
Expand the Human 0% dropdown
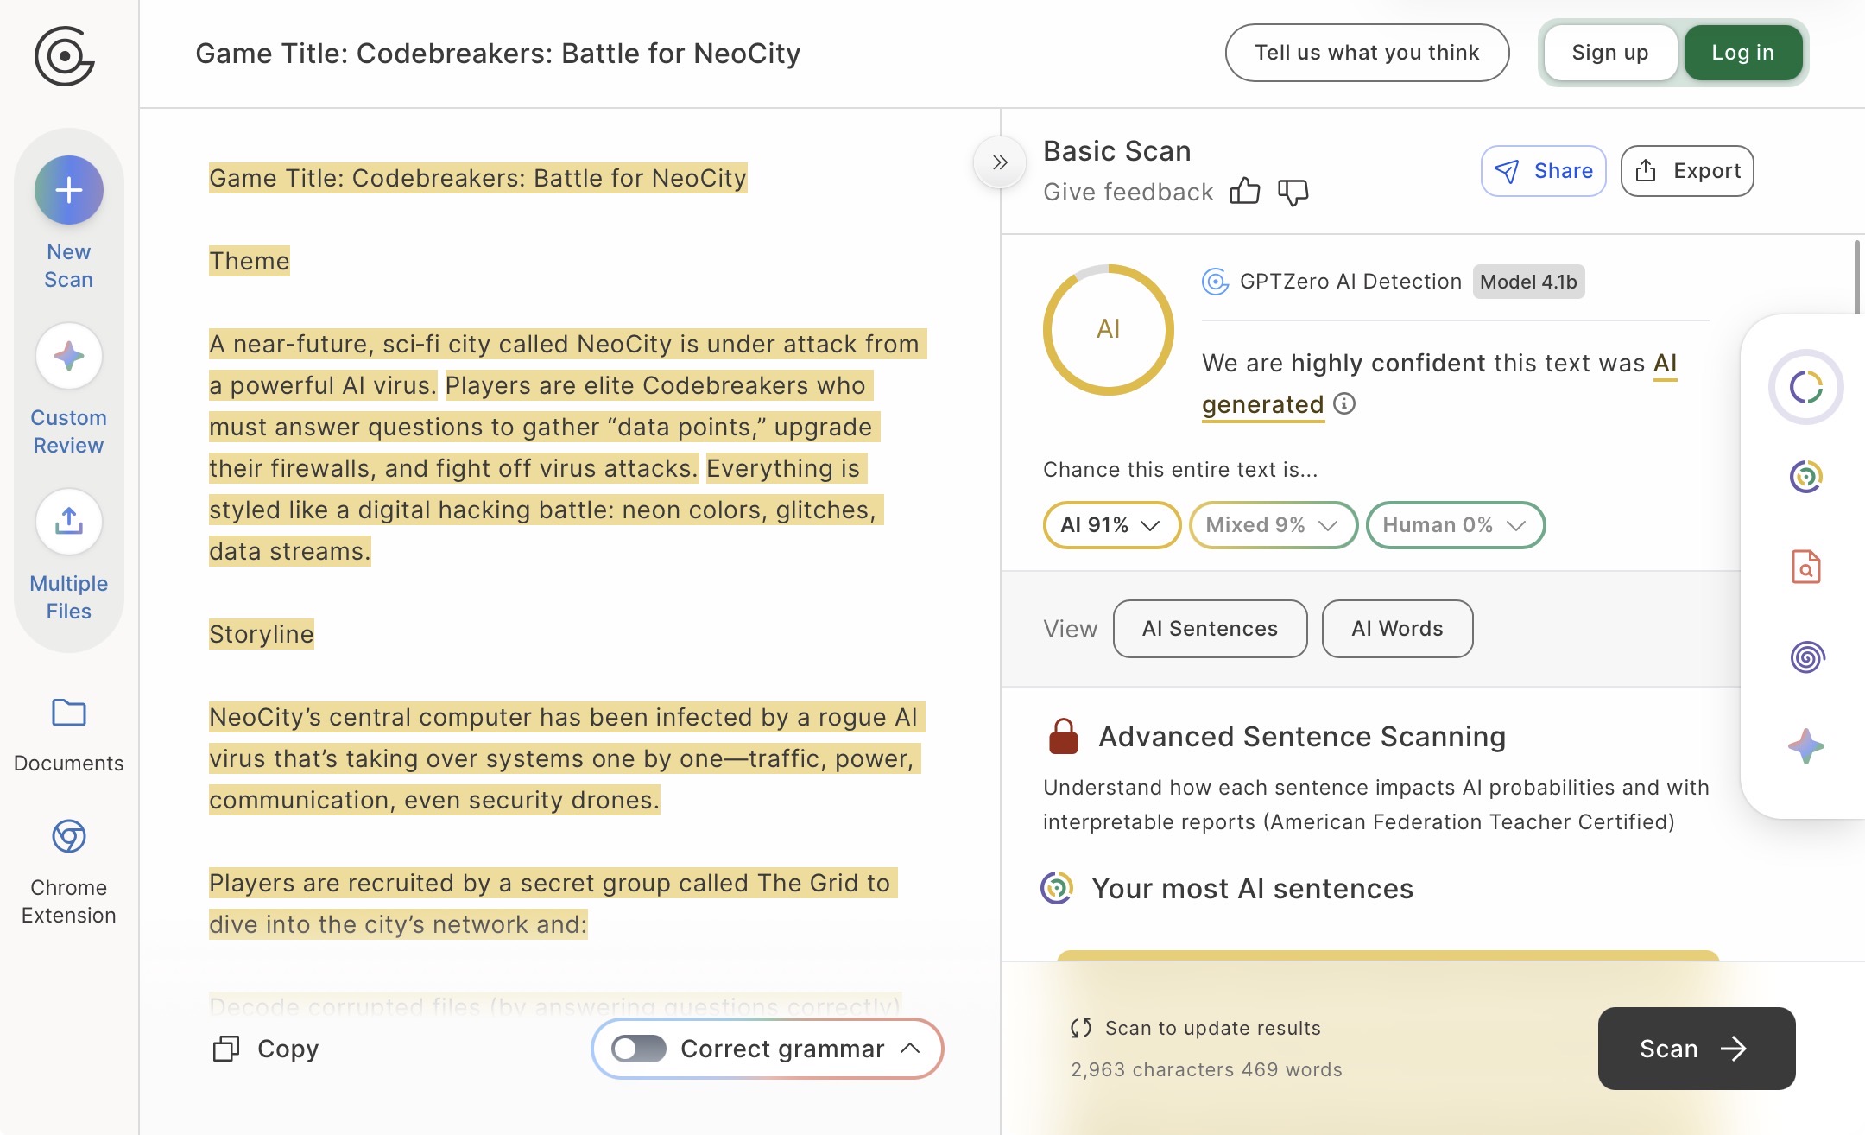pos(1455,525)
